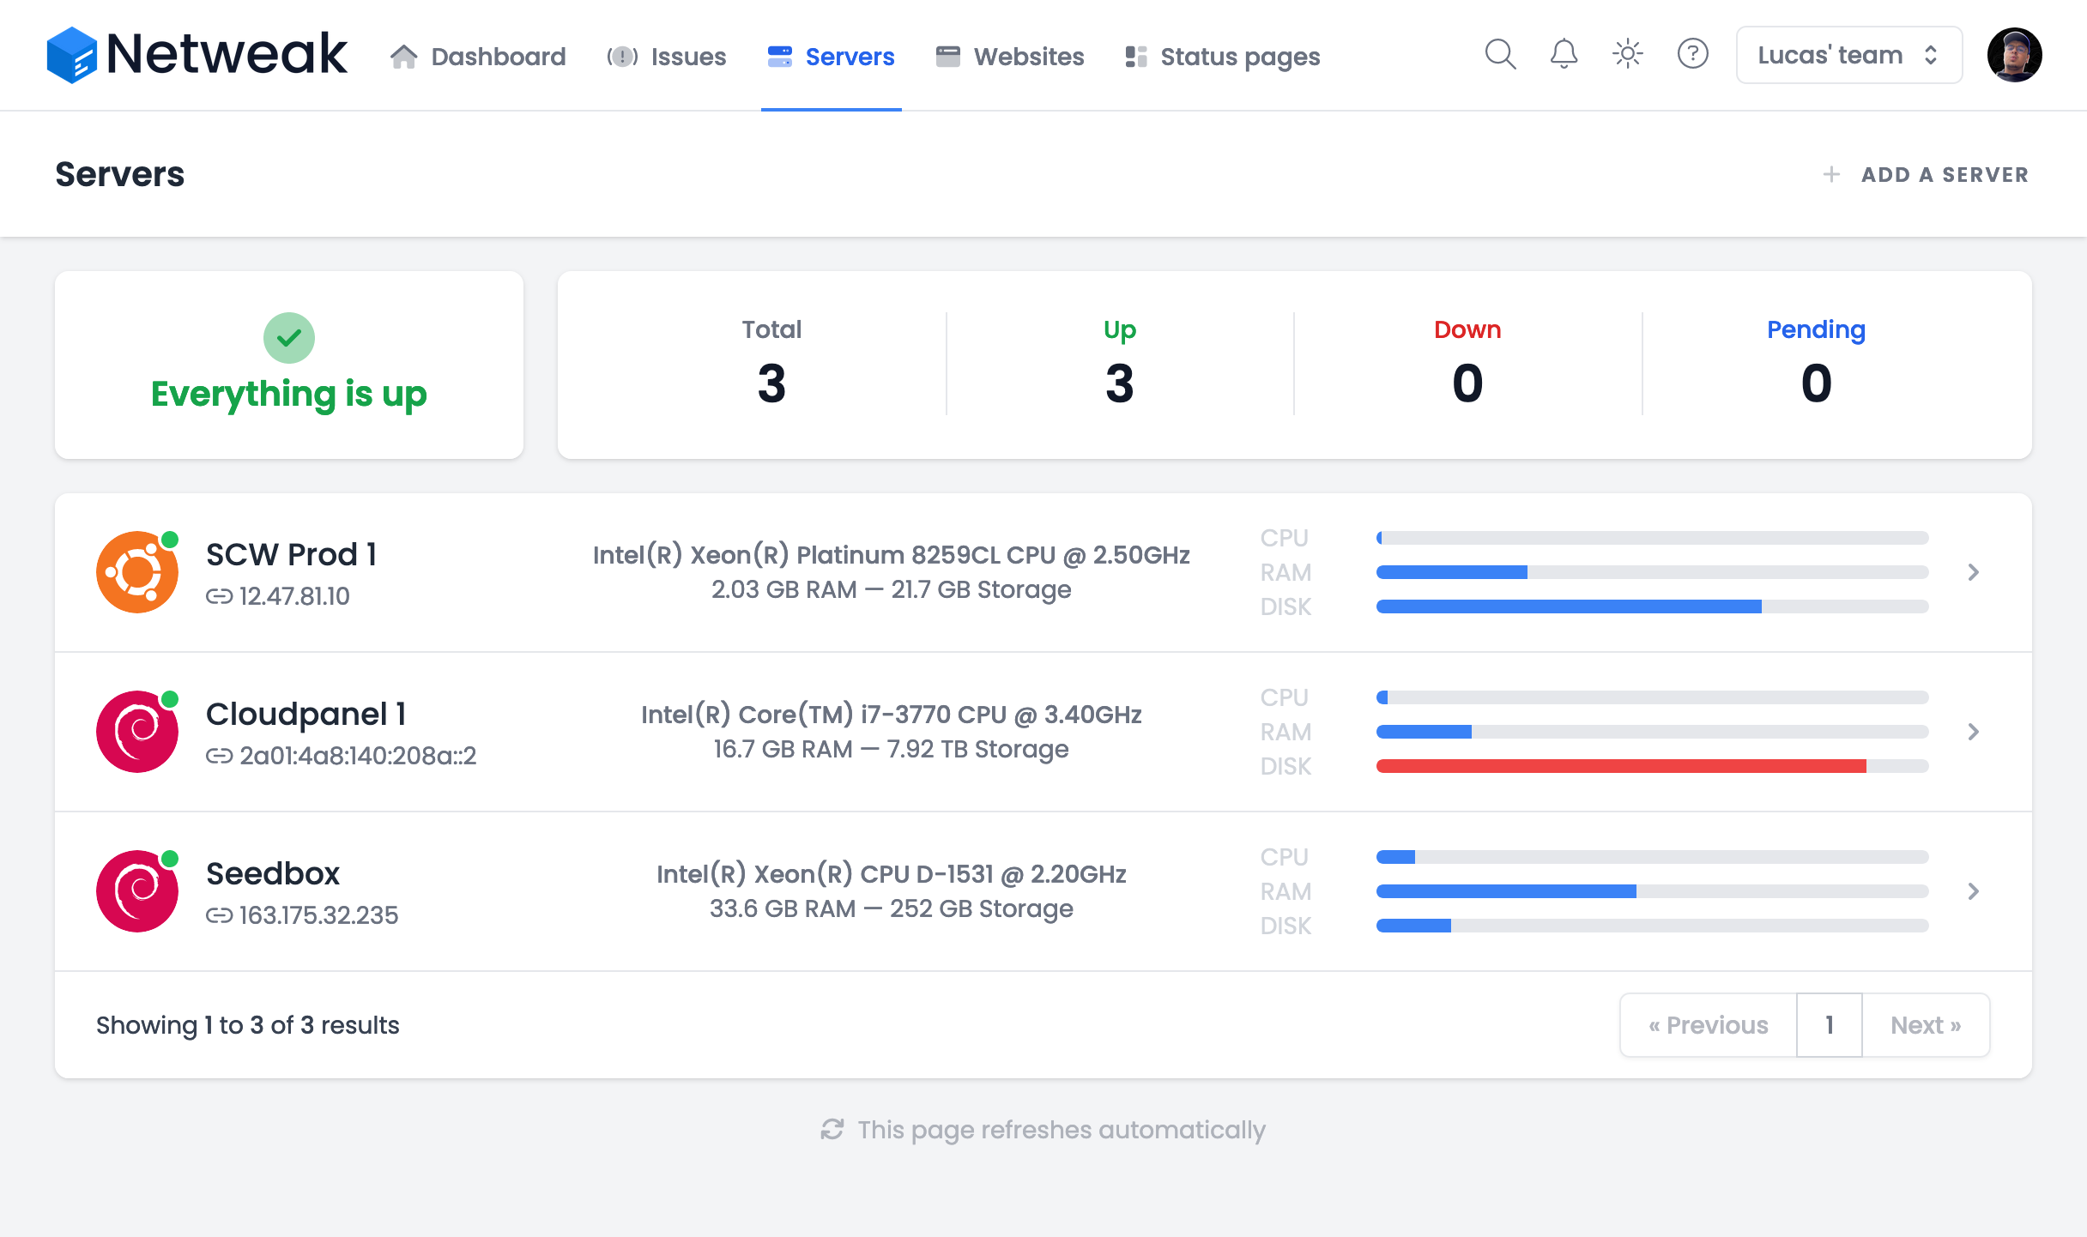Click the Ubuntu icon of SCW Prod 1
2087x1237 pixels.
137,572
